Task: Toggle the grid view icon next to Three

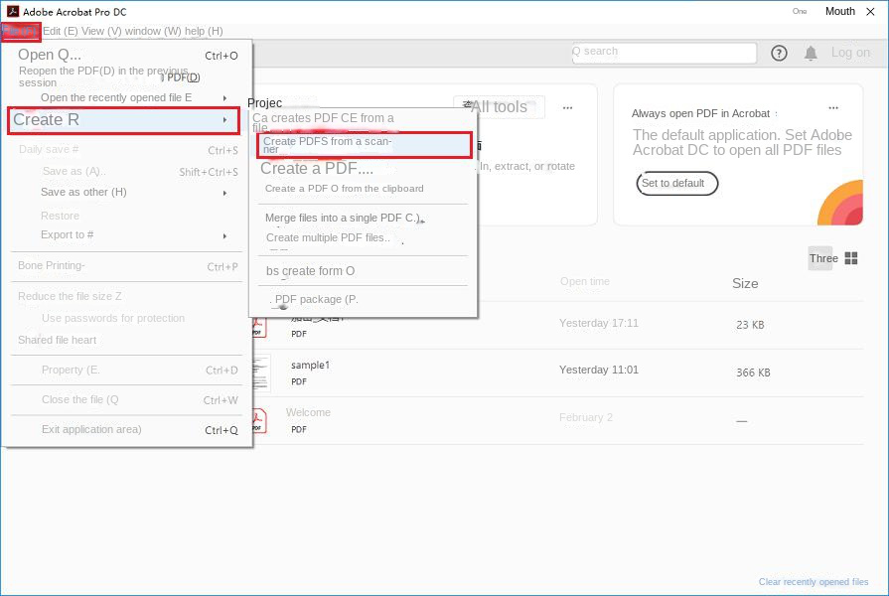Action: tap(850, 258)
